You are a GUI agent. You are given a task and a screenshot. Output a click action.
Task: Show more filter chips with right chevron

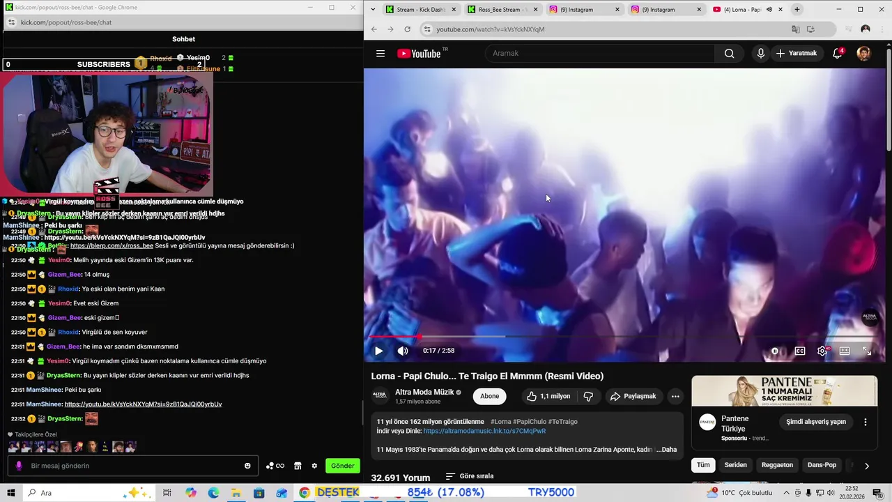click(x=866, y=466)
